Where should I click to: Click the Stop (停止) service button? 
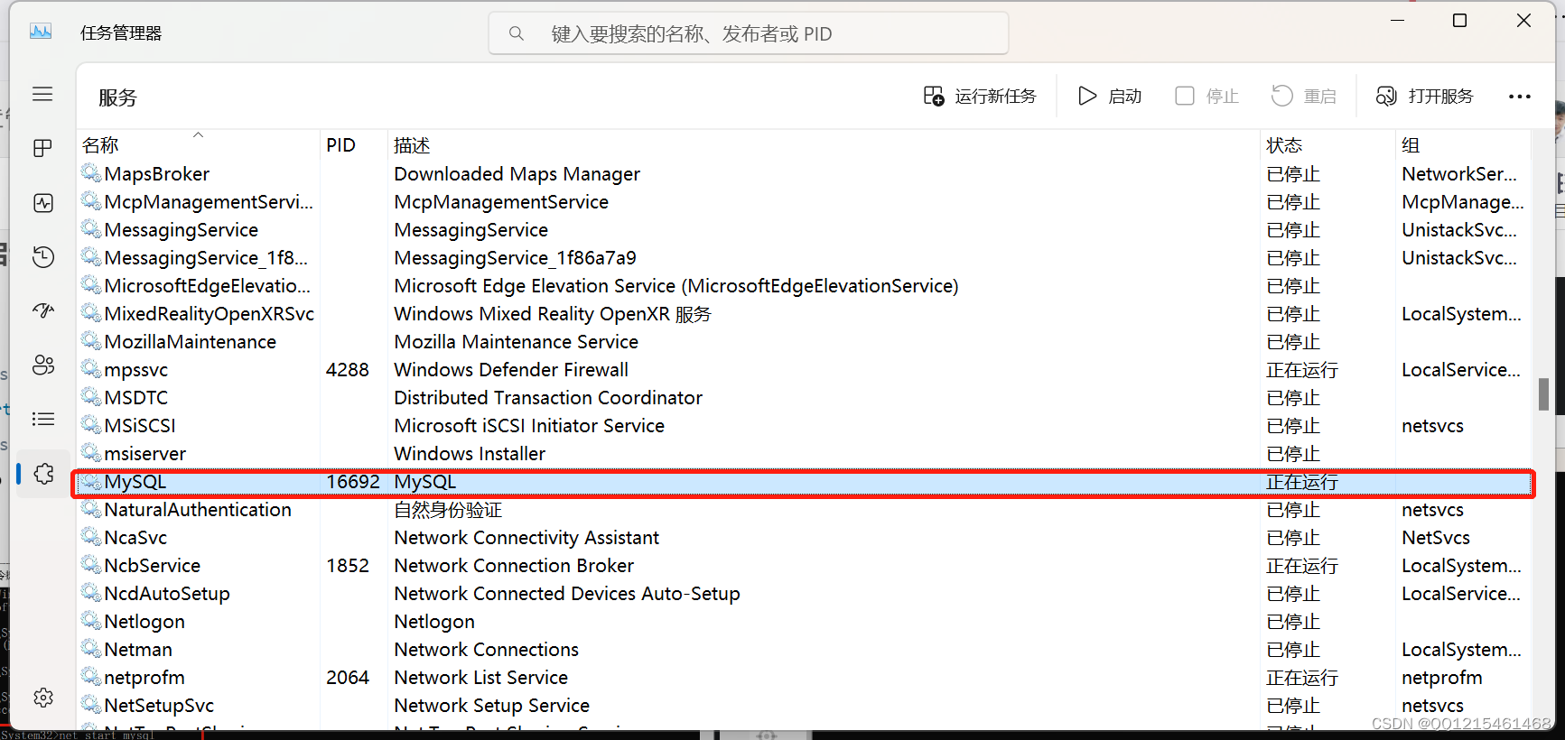pos(1206,97)
